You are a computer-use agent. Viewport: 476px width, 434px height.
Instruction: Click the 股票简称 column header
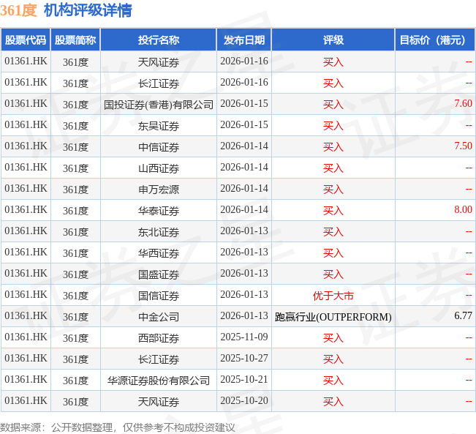point(75,40)
